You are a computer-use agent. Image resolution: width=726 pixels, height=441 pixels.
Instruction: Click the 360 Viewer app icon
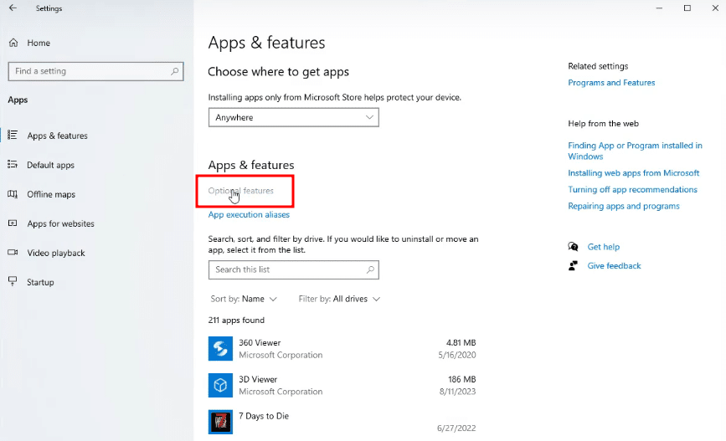(x=220, y=349)
